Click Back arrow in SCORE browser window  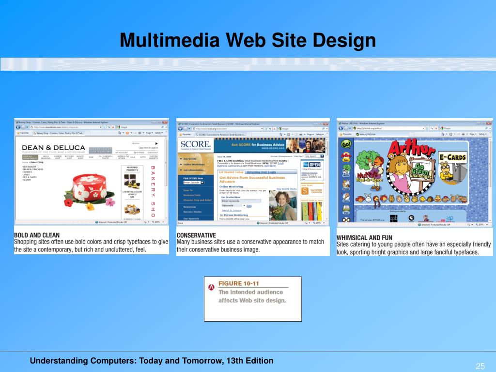pos(180,129)
